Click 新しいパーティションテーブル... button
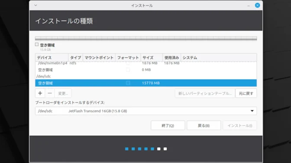Screen dimensions: 291x163 pyautogui.click(x=205, y=93)
